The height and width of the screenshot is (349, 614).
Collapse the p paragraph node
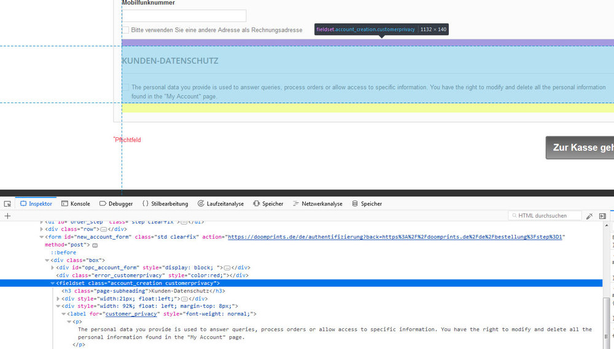point(69,322)
